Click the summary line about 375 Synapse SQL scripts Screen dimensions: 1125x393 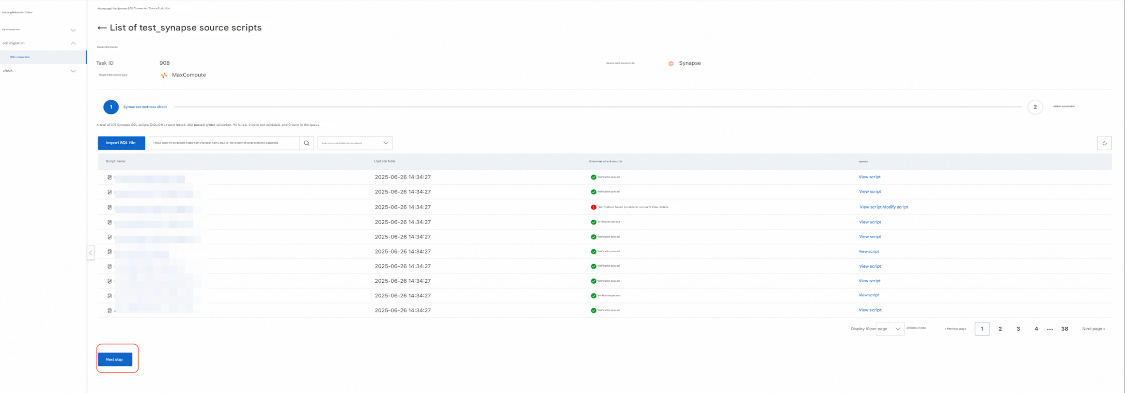click(208, 125)
